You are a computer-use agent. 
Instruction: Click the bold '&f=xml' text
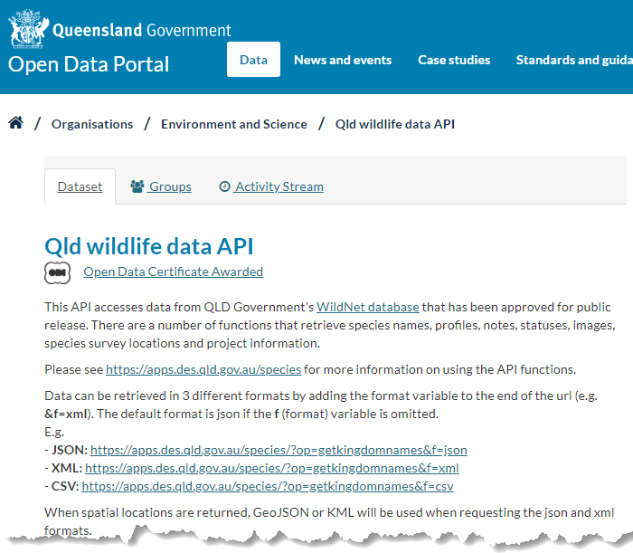pos(66,414)
